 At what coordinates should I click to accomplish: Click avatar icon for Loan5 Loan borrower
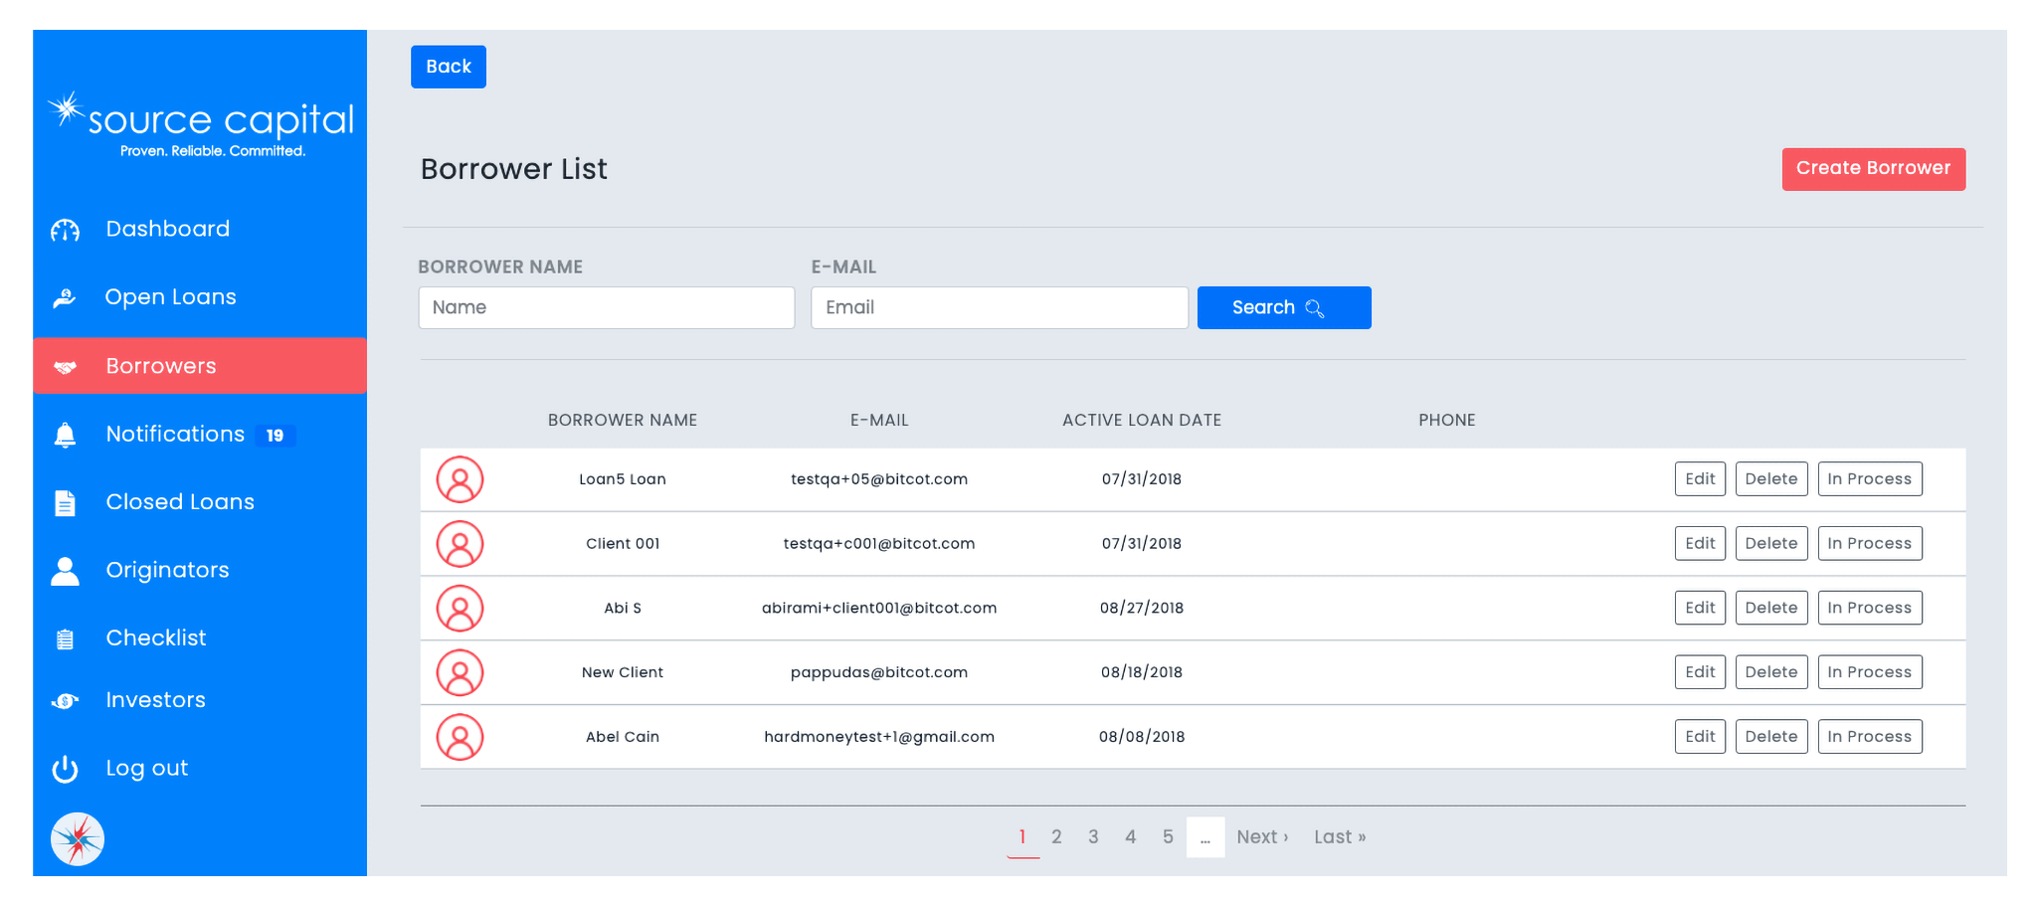click(x=460, y=479)
